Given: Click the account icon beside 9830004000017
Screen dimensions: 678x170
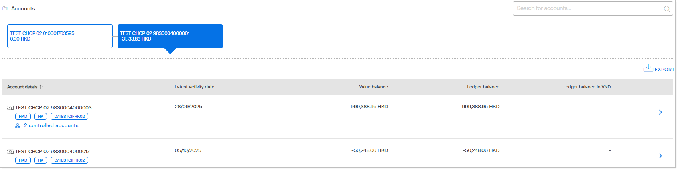Looking at the screenshot, I should 10,152.
